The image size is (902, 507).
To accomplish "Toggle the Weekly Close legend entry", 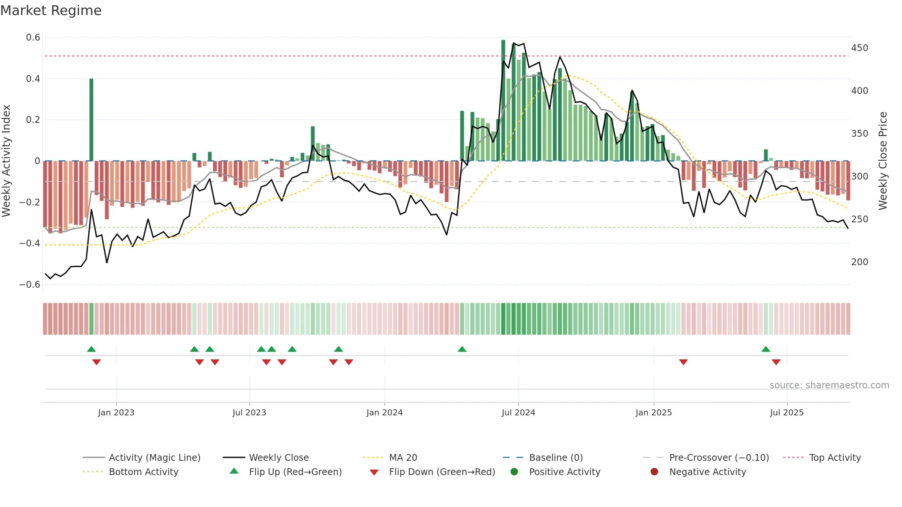I will point(266,457).
